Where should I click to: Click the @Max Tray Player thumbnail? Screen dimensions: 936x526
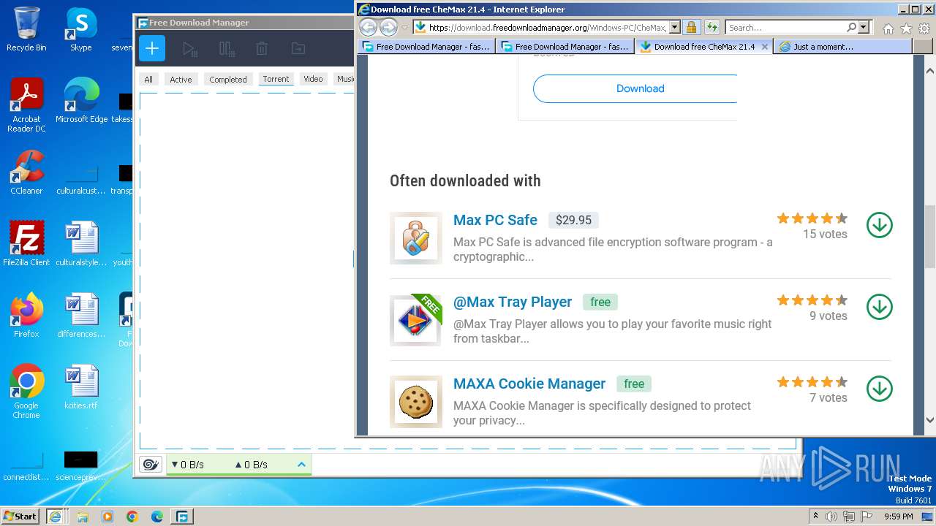click(416, 320)
